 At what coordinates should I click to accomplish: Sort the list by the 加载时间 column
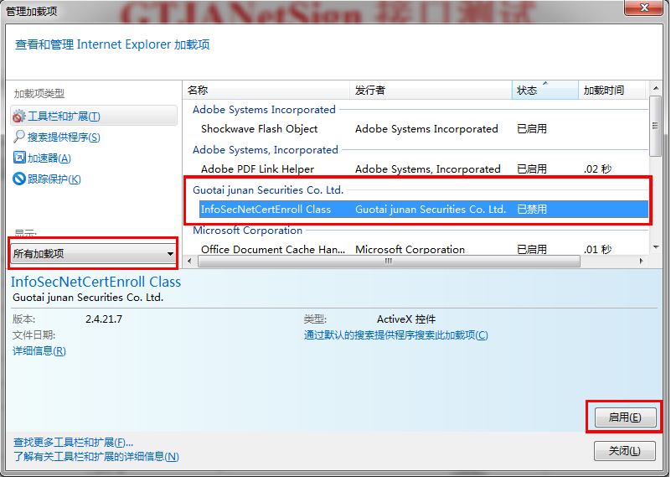(x=612, y=91)
